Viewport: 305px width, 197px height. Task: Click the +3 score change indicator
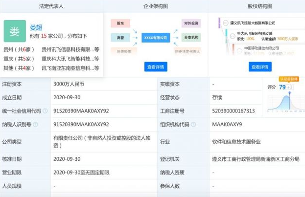(x=290, y=87)
